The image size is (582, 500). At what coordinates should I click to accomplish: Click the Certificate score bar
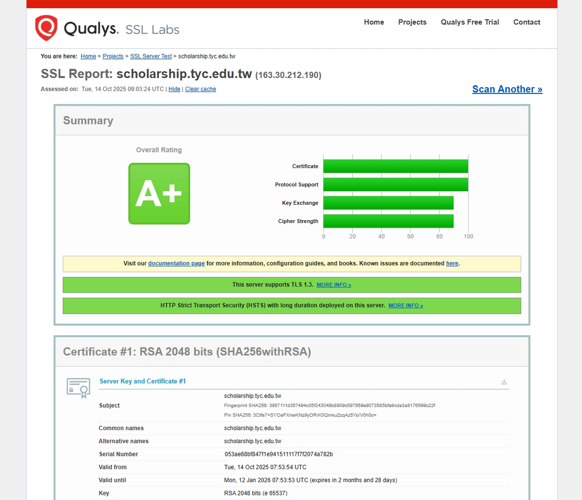pyautogui.click(x=395, y=166)
